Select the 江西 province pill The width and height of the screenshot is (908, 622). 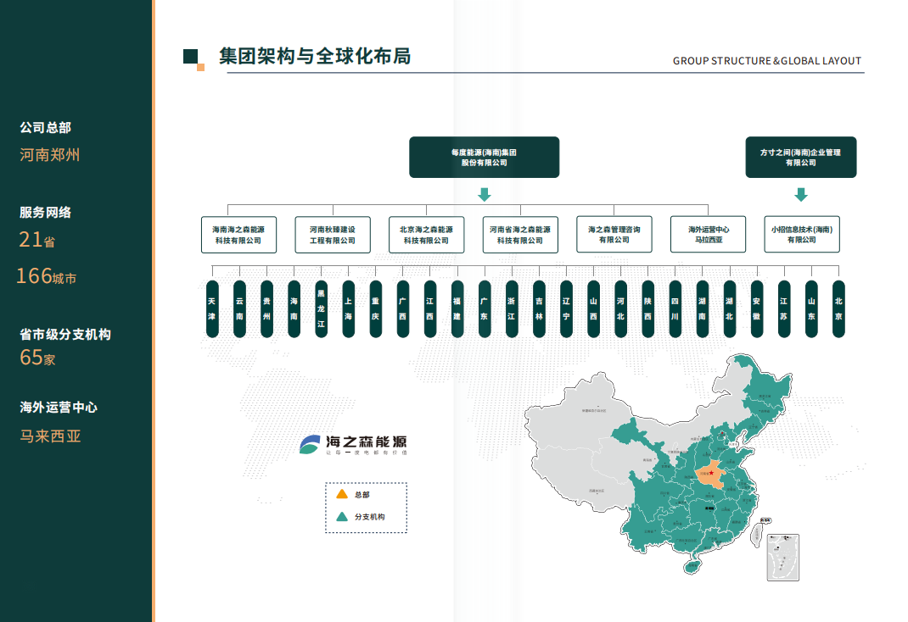point(430,308)
